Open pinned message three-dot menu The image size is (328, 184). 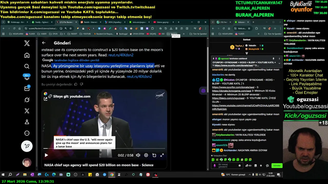tap(279, 59)
